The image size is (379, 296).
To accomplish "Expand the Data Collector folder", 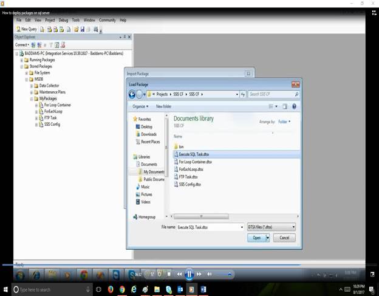I will 32,86.
